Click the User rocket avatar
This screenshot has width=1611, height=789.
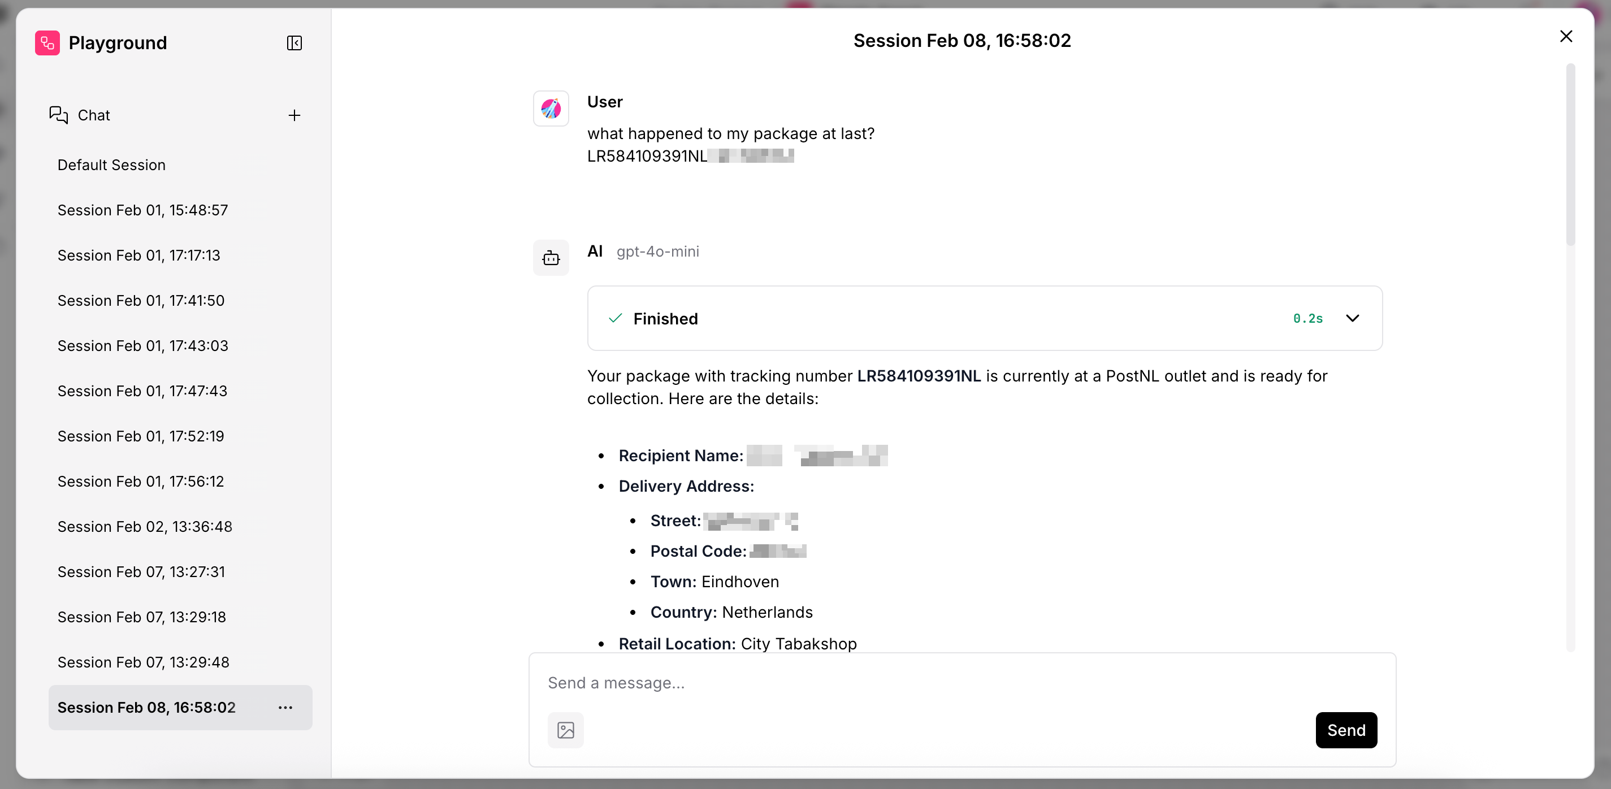[551, 109]
